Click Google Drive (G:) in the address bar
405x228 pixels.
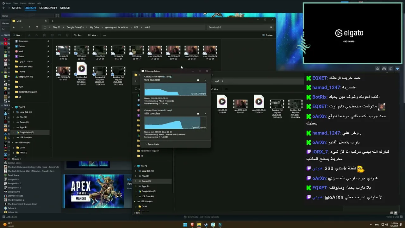(75, 27)
